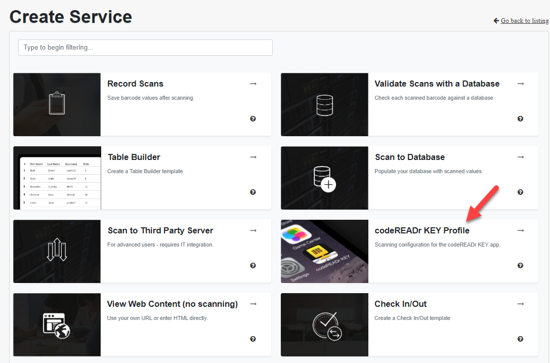Viewport: 550px width, 363px height.
Task: Click the table preview thumbnail for Table Builder
Action: click(x=57, y=178)
